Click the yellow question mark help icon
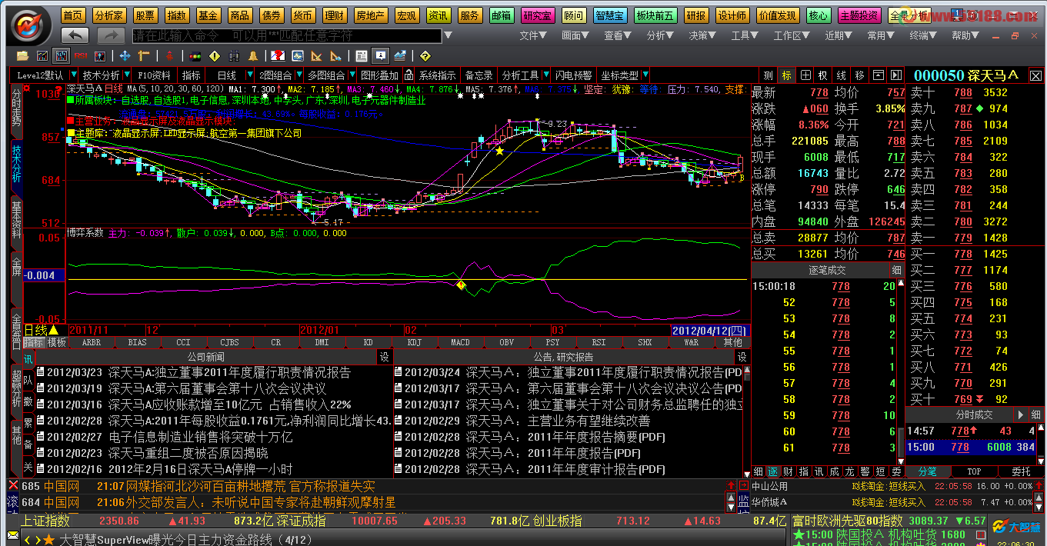Screen dimensions: 1047x546 click(x=425, y=56)
